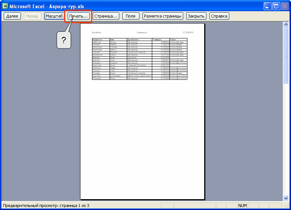
Task: Open page setup via Страница...
Action: pyautogui.click(x=106, y=16)
